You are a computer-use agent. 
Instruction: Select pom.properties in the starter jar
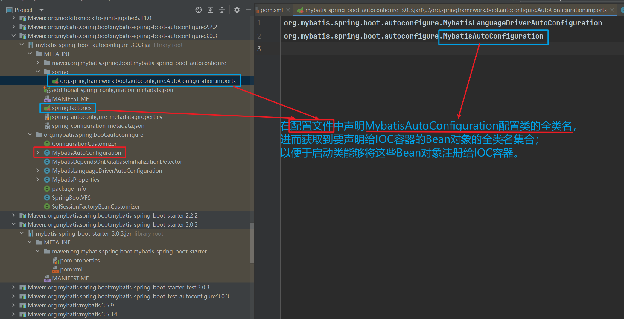coord(80,260)
